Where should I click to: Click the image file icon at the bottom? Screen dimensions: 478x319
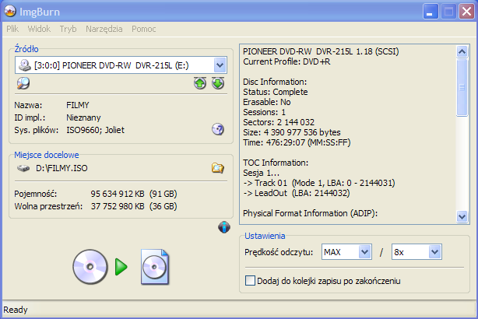155,267
